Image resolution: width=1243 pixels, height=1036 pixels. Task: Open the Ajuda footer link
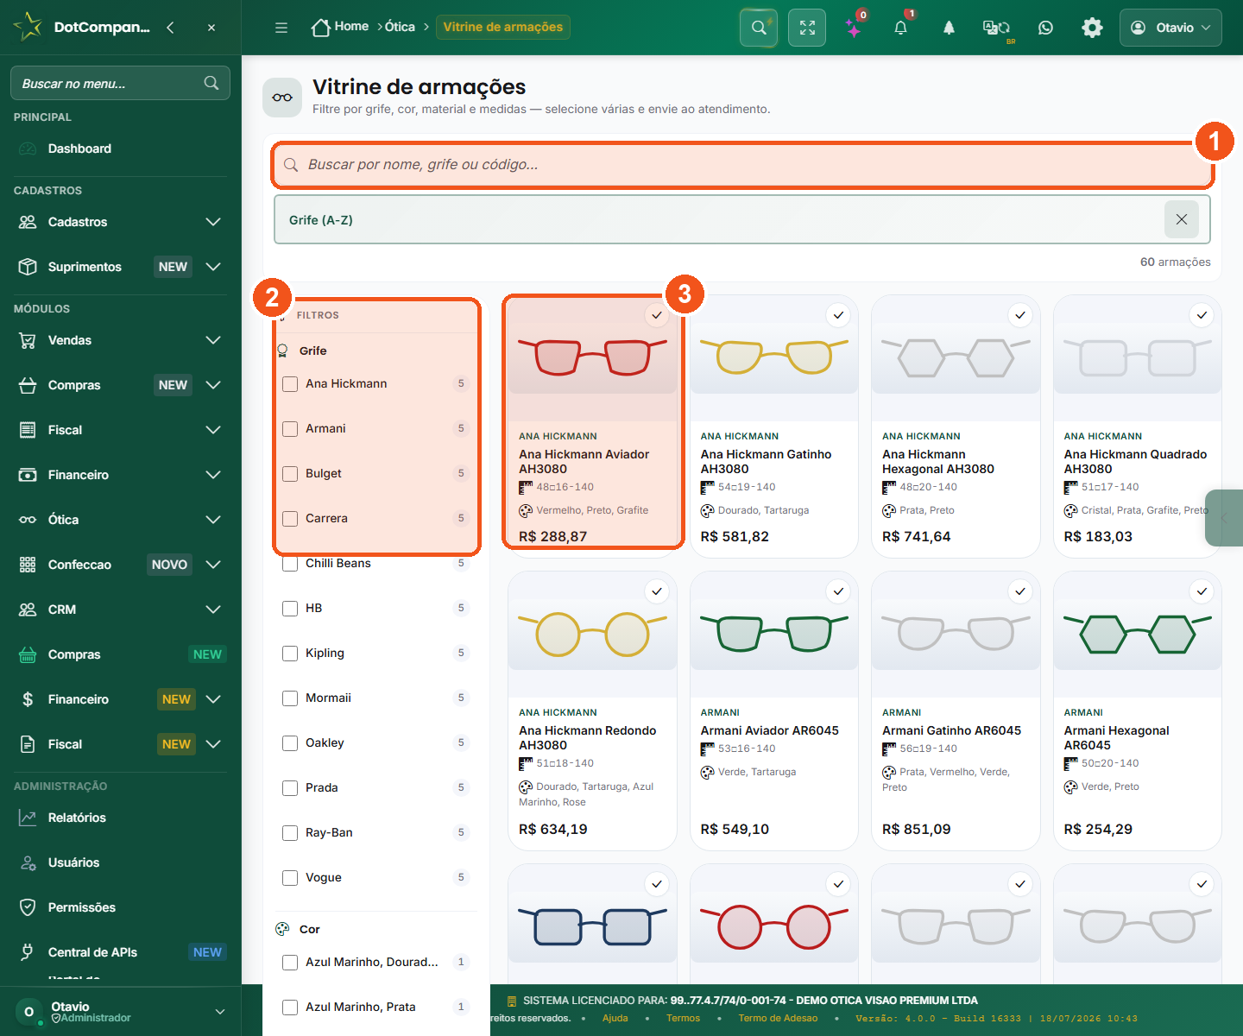pyautogui.click(x=615, y=1018)
